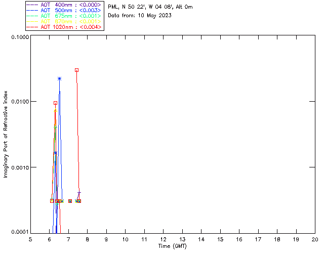The width and height of the screenshot is (324, 259).
Task: Click the AOT 400nm legend entry
Action: 64,5
